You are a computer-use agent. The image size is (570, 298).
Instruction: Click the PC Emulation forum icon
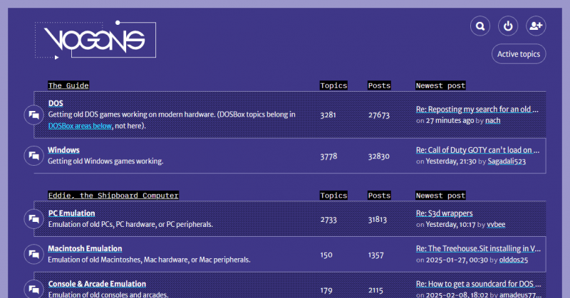pyautogui.click(x=33, y=218)
